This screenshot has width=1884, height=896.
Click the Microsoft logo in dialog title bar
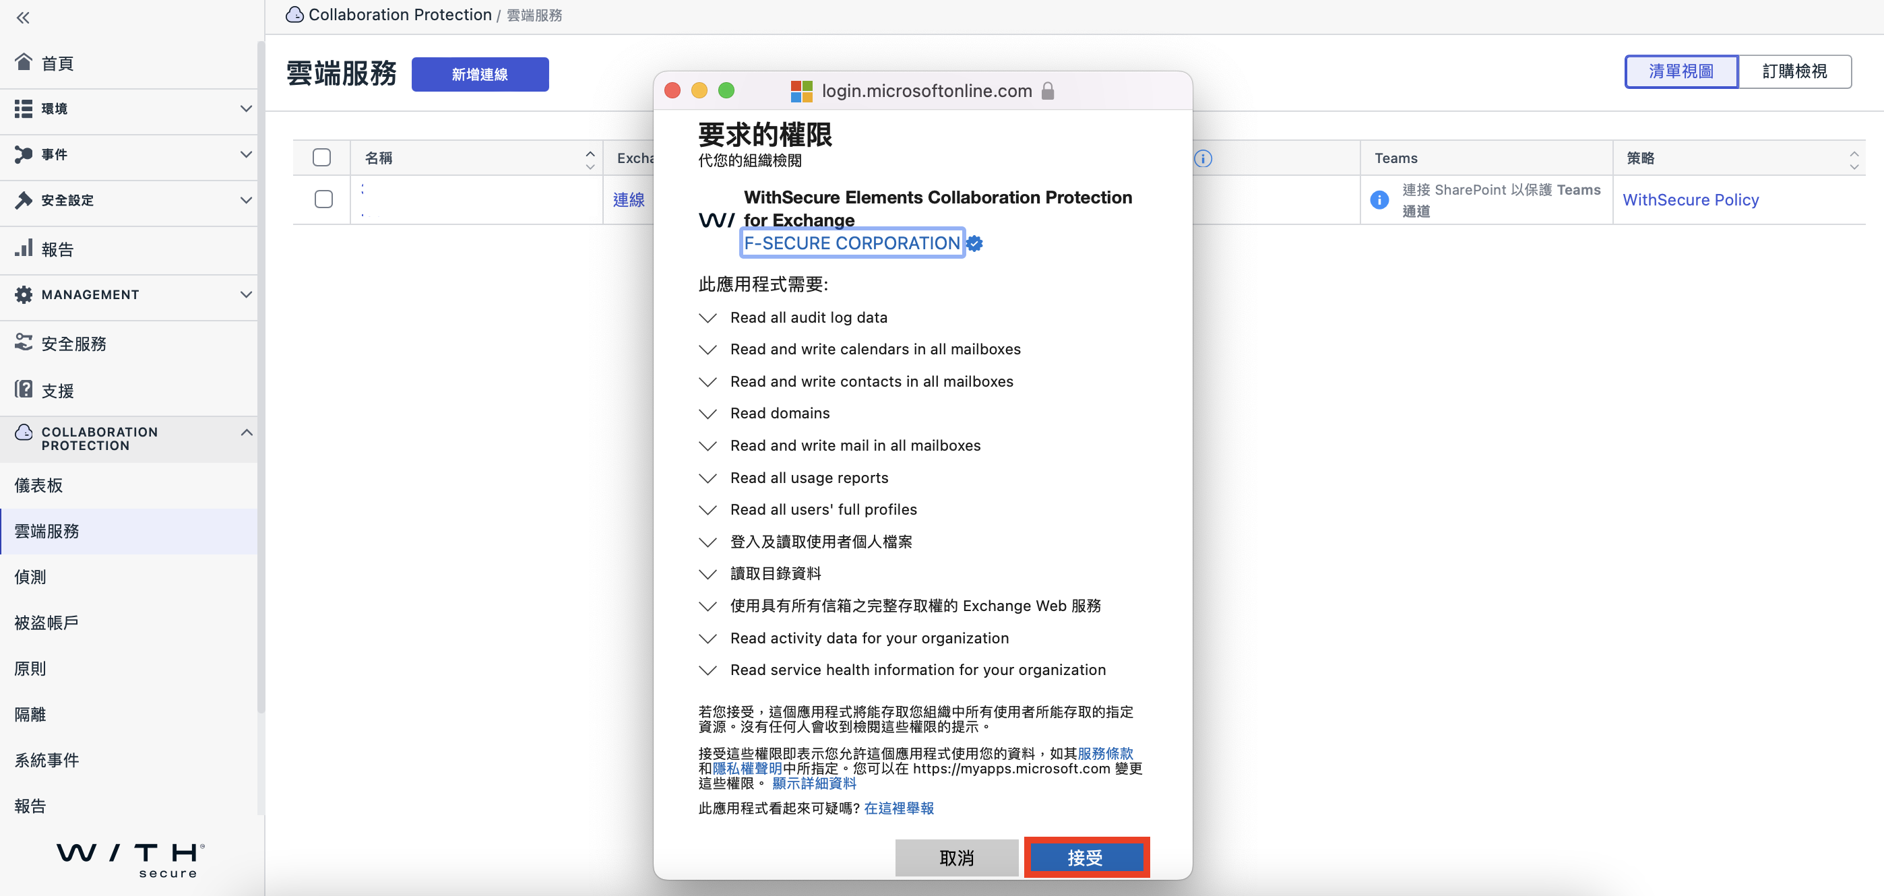point(802,91)
